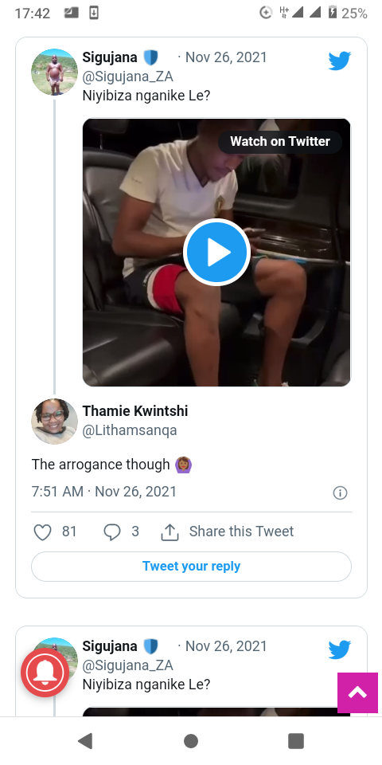Open the @Sigujana_ZA handle link

(x=127, y=76)
